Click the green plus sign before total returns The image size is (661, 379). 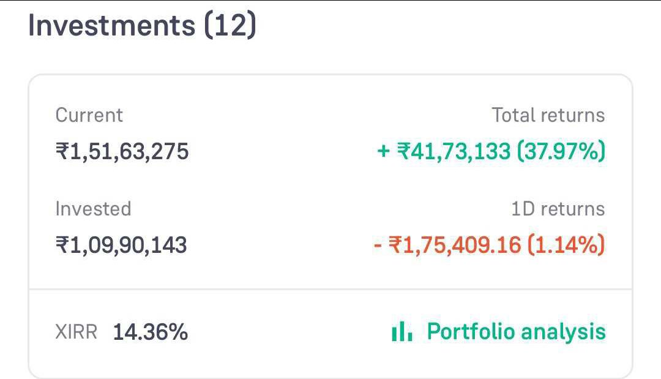point(383,151)
